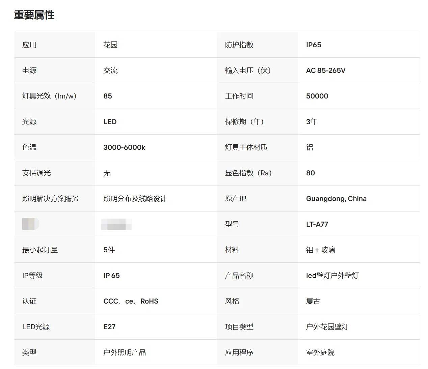Select the E27 value
This screenshot has height=369, width=428.
click(x=109, y=327)
